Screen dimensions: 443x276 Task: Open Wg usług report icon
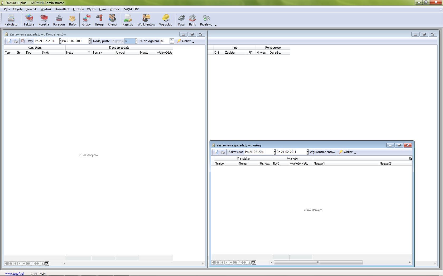point(166,20)
